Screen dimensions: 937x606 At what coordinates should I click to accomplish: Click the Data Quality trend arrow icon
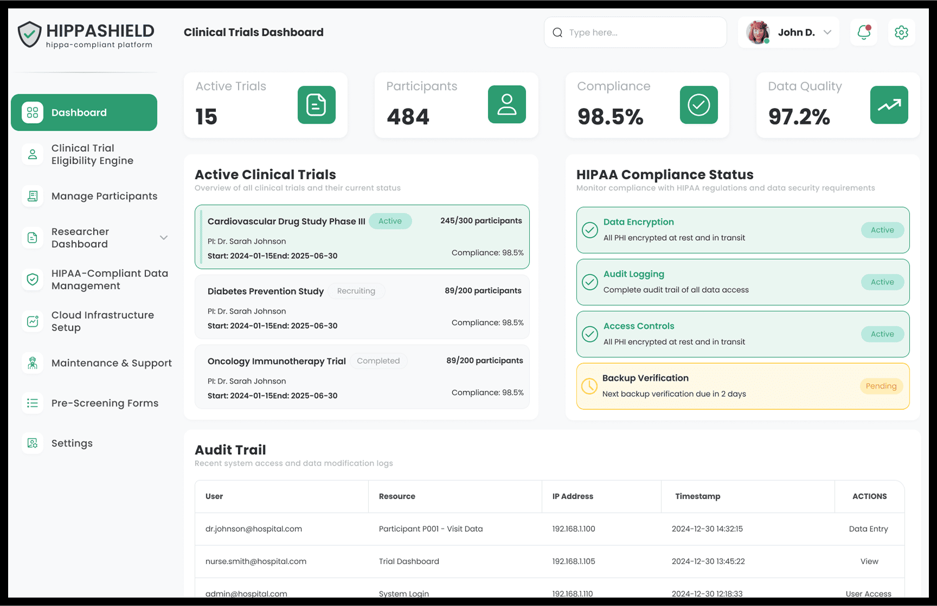[x=889, y=105]
